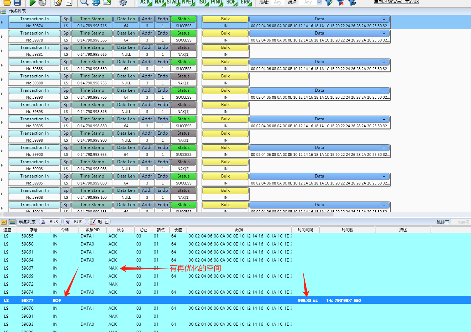The image size is (471, 332).
Task: Toggle the STALL packet filter
Action: [x=174, y=2]
